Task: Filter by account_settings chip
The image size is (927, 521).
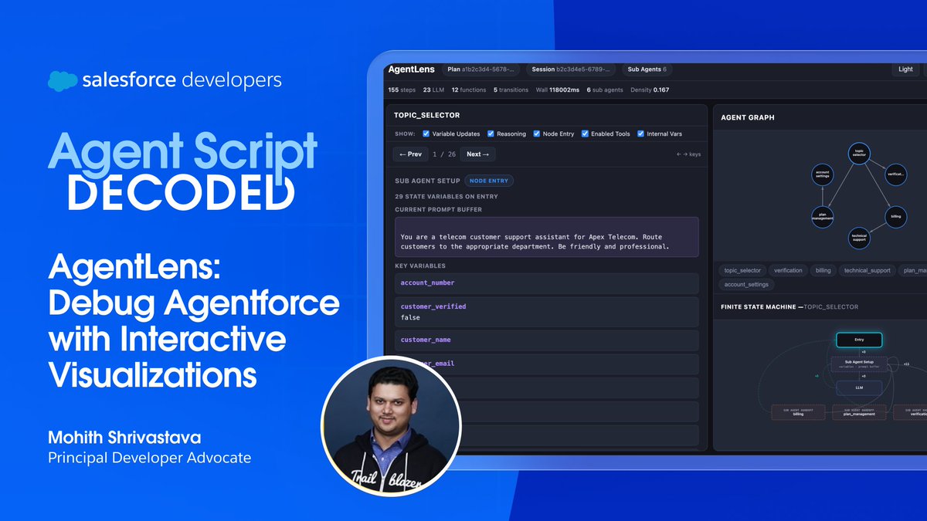Action: point(746,285)
